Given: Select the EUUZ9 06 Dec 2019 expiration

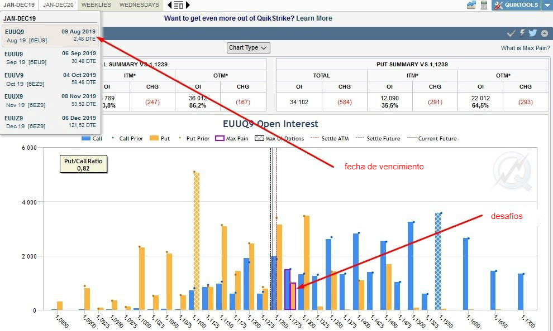Looking at the screenshot, I should 50,121.
